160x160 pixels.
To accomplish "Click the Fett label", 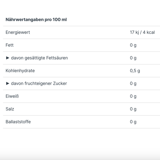I will [10, 45].
